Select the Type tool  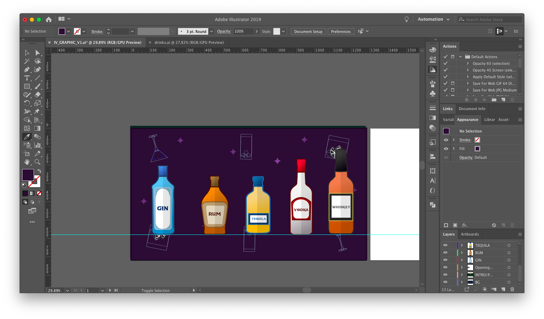click(x=27, y=78)
